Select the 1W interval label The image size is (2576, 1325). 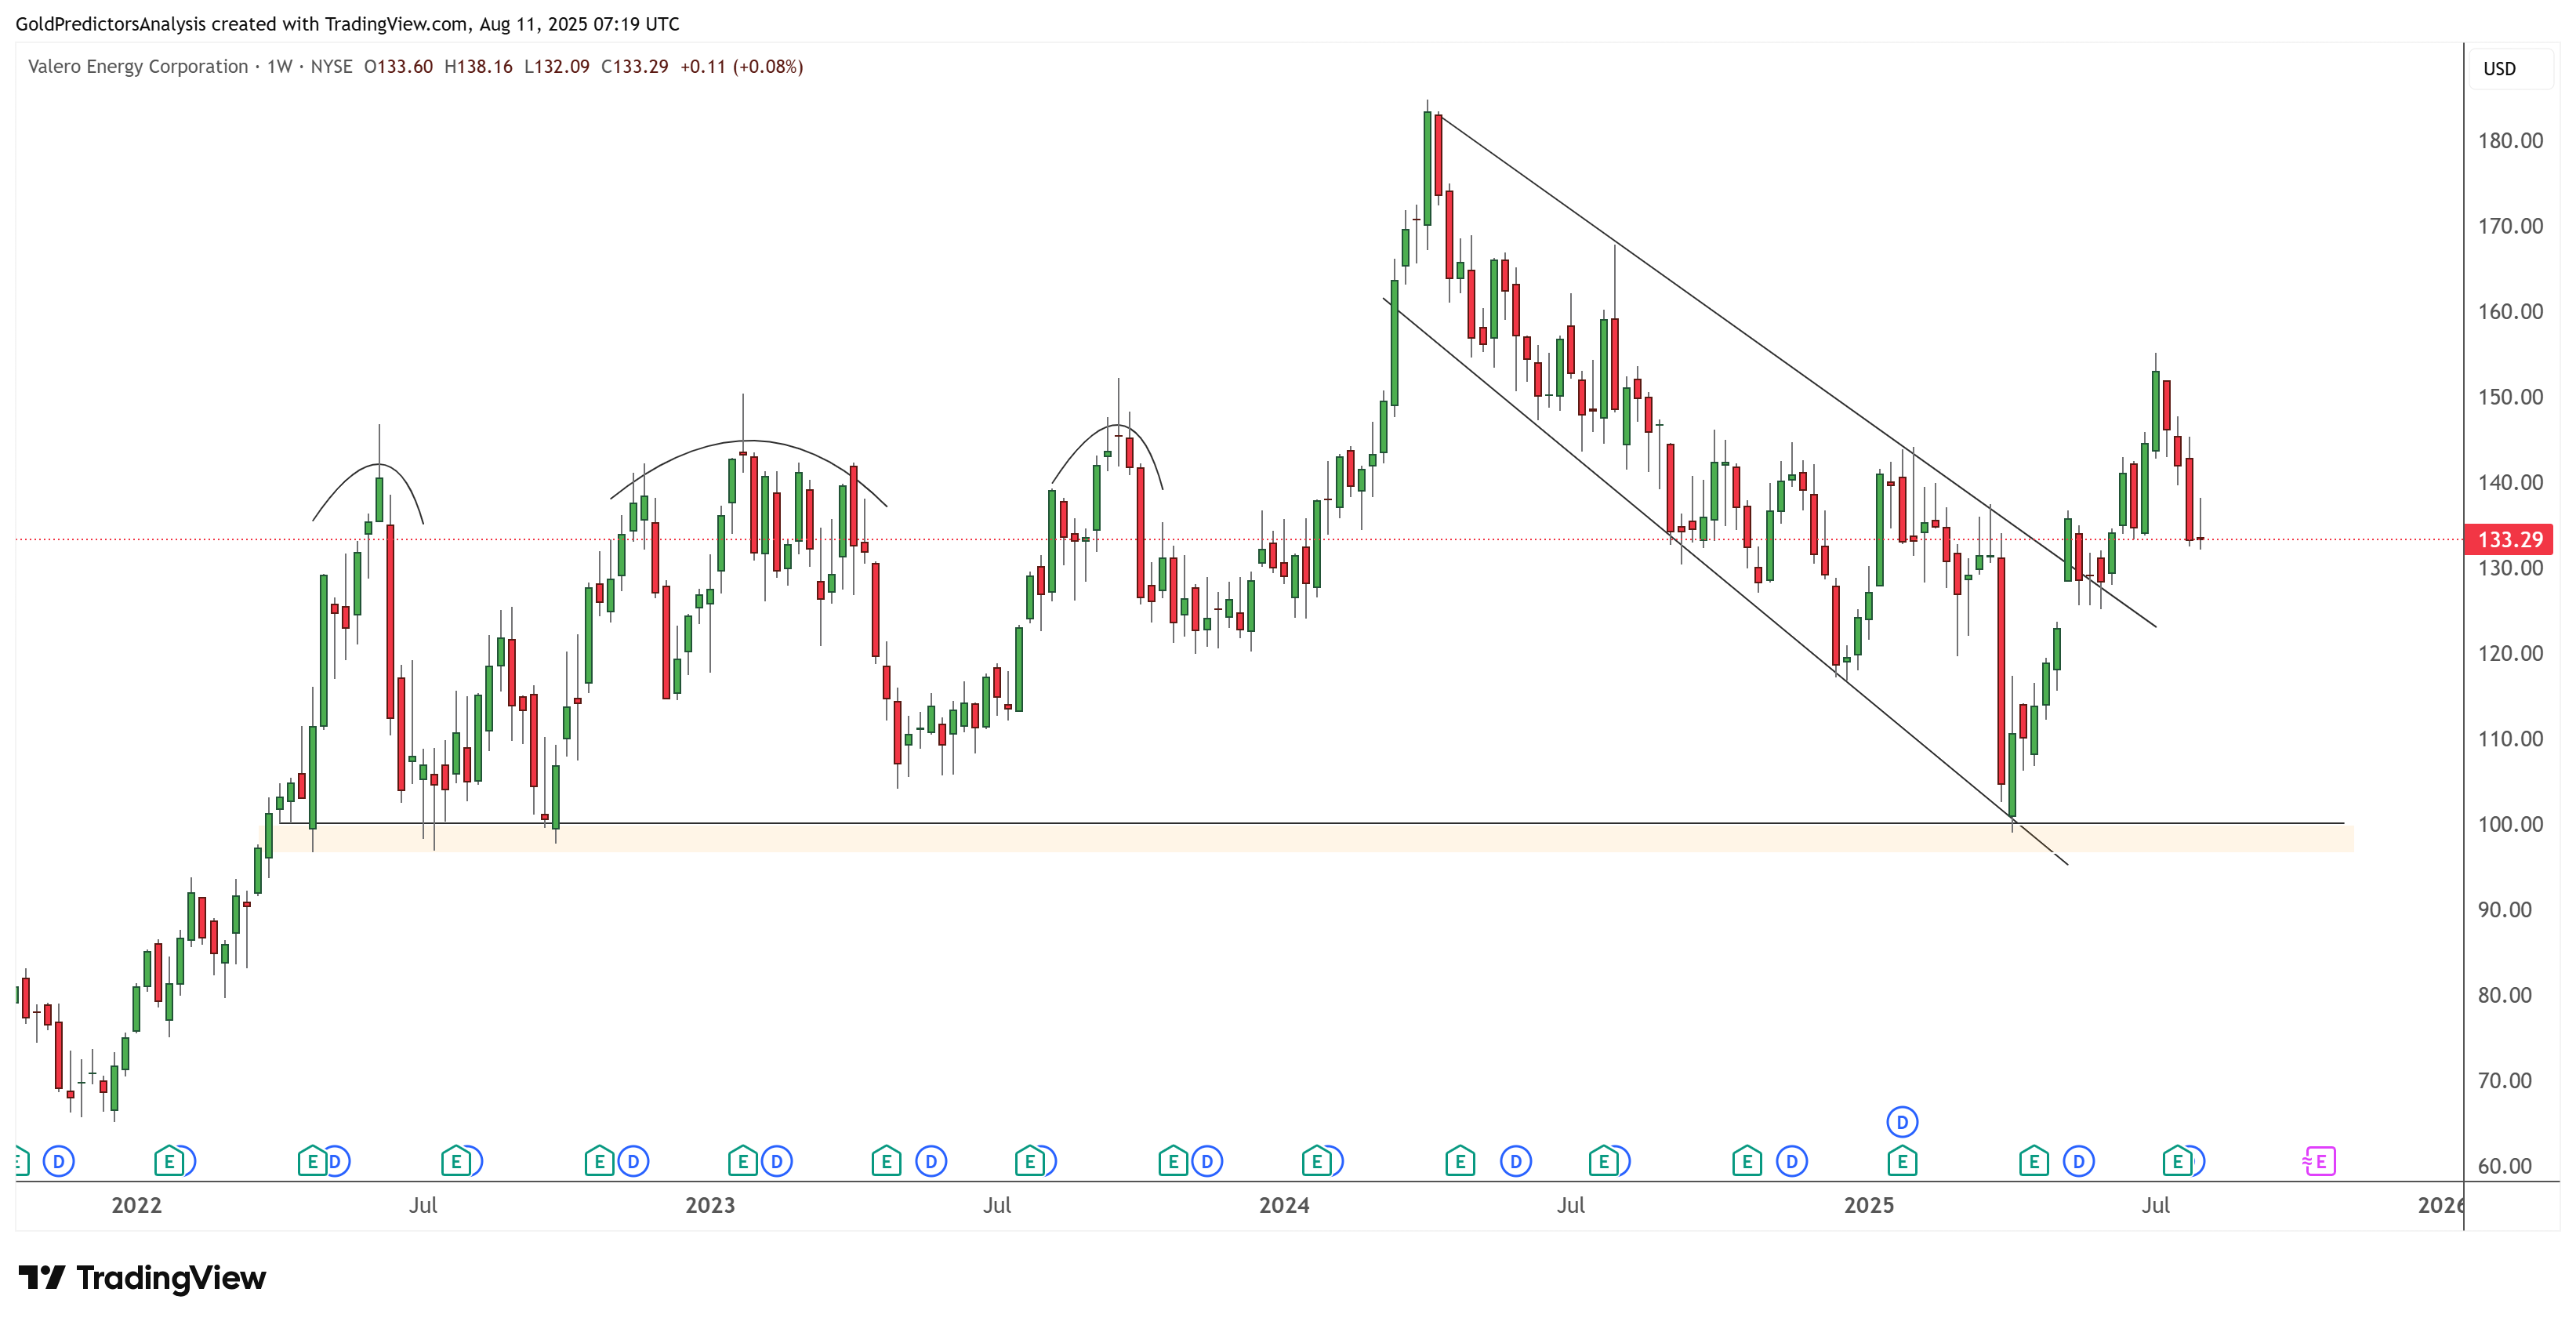pos(280,66)
